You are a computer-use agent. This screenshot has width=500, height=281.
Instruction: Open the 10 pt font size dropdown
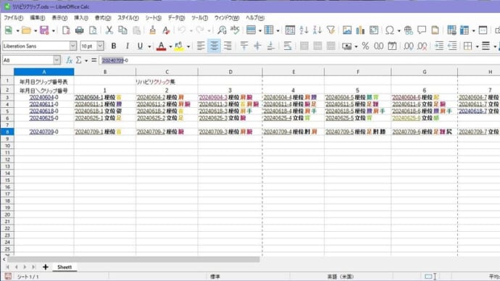coord(101,46)
